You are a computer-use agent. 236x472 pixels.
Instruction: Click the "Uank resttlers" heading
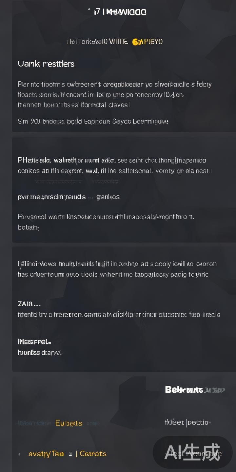point(46,64)
